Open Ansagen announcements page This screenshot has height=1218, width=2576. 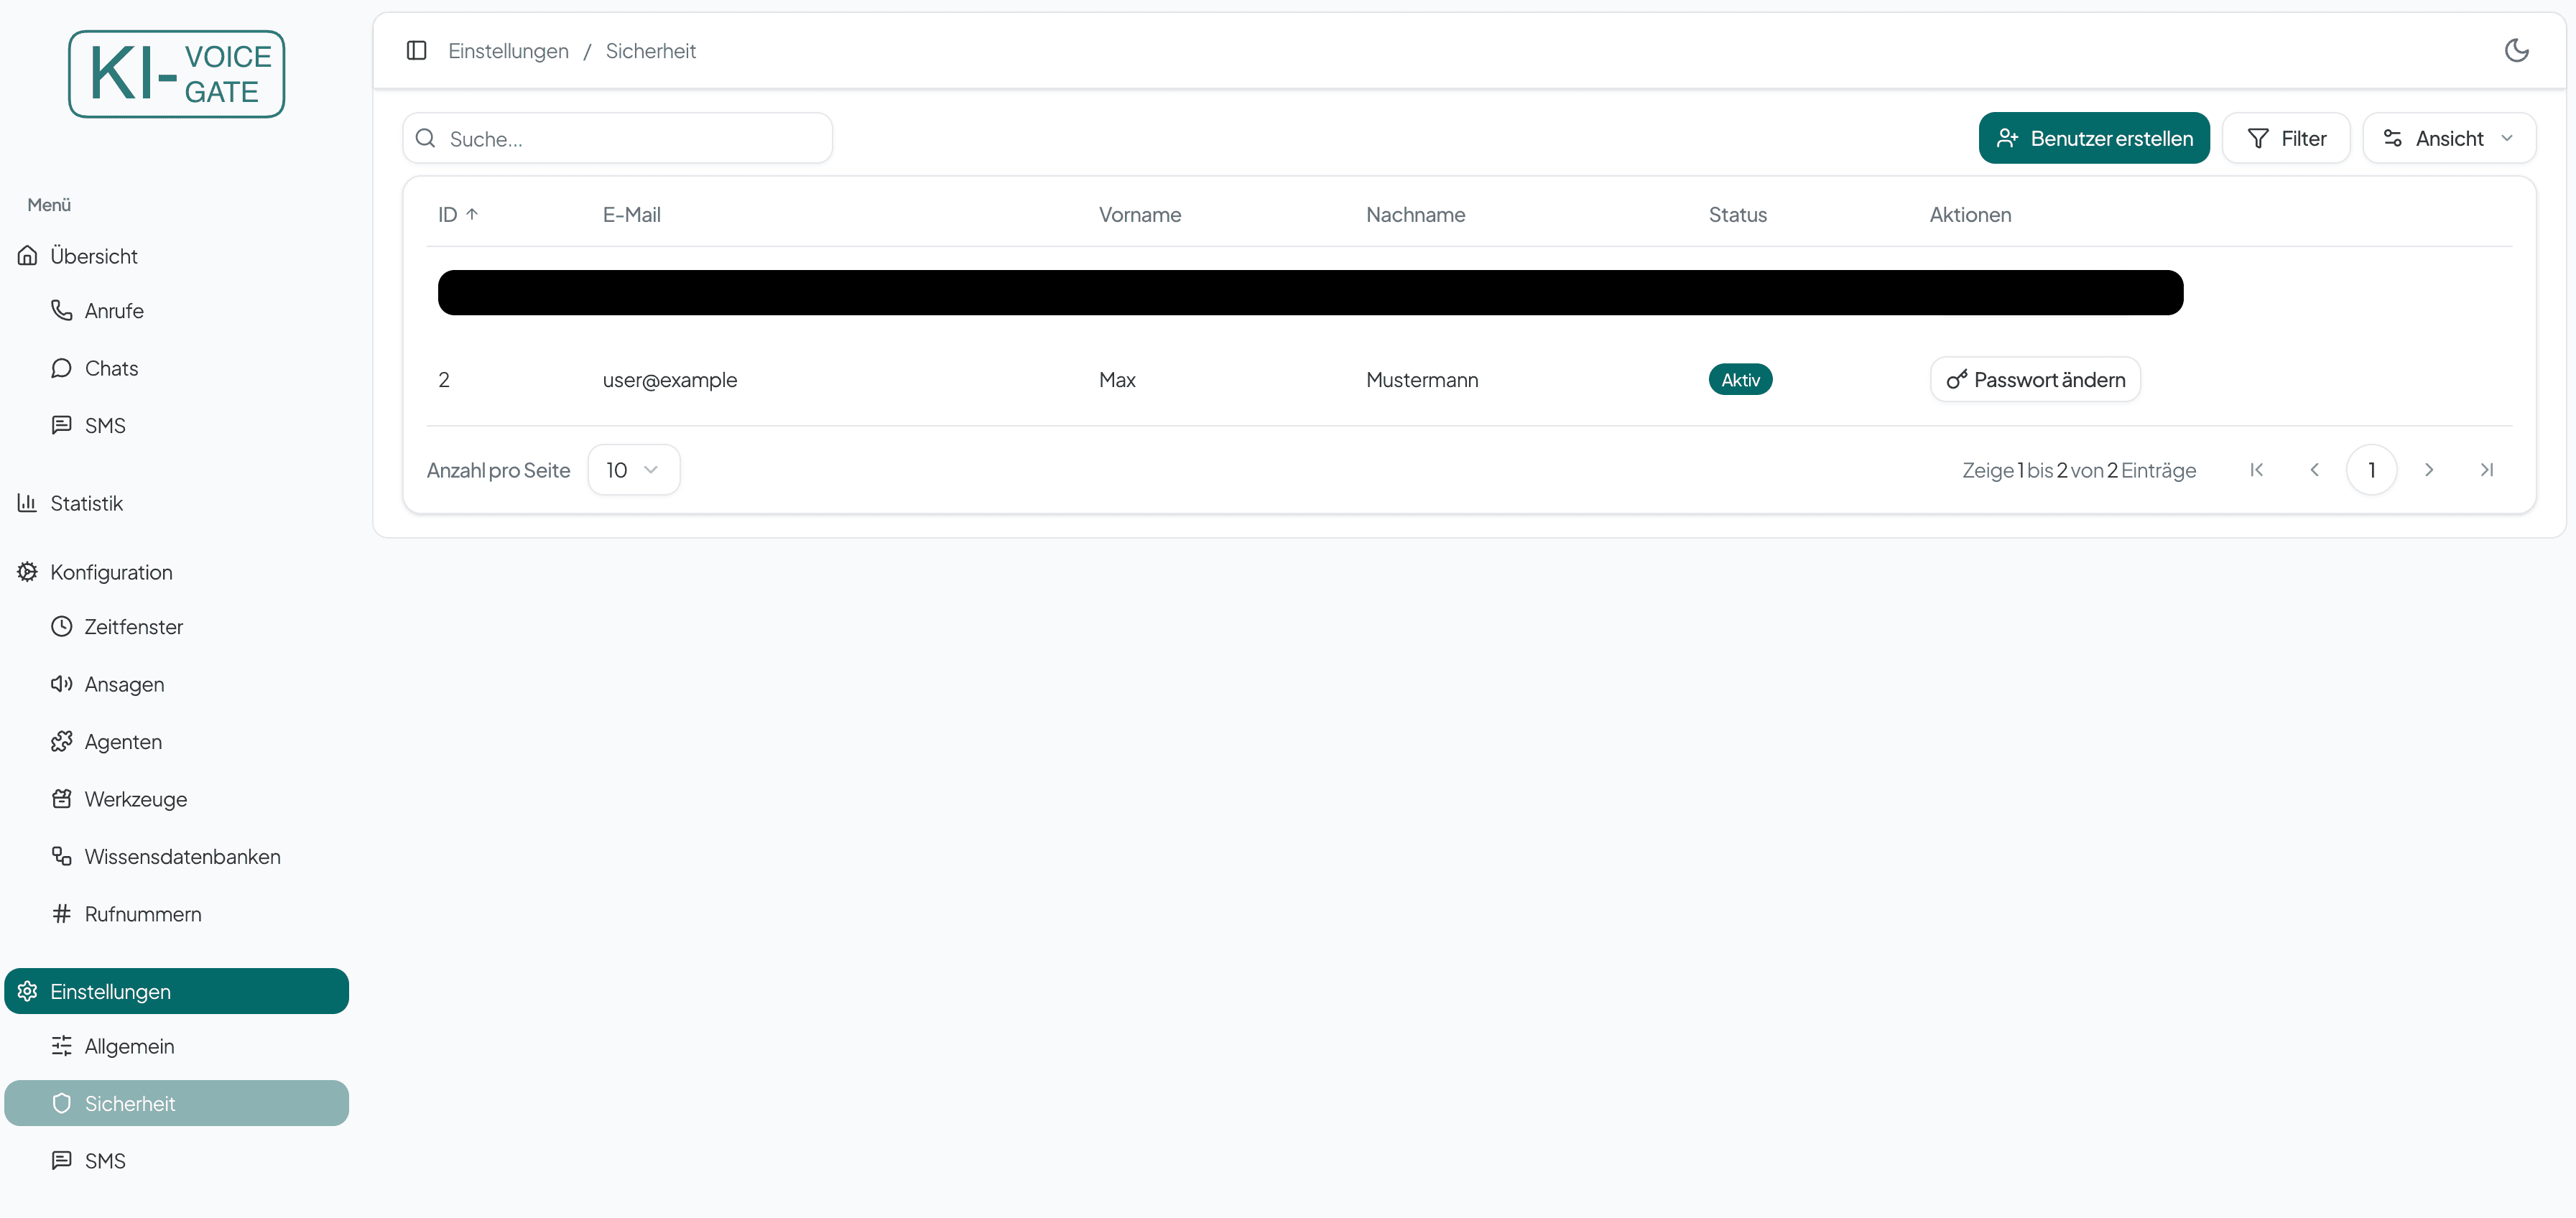124,684
